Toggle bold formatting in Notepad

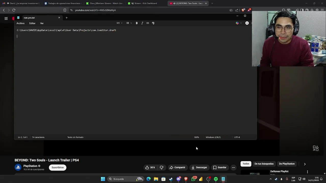pos(137,23)
